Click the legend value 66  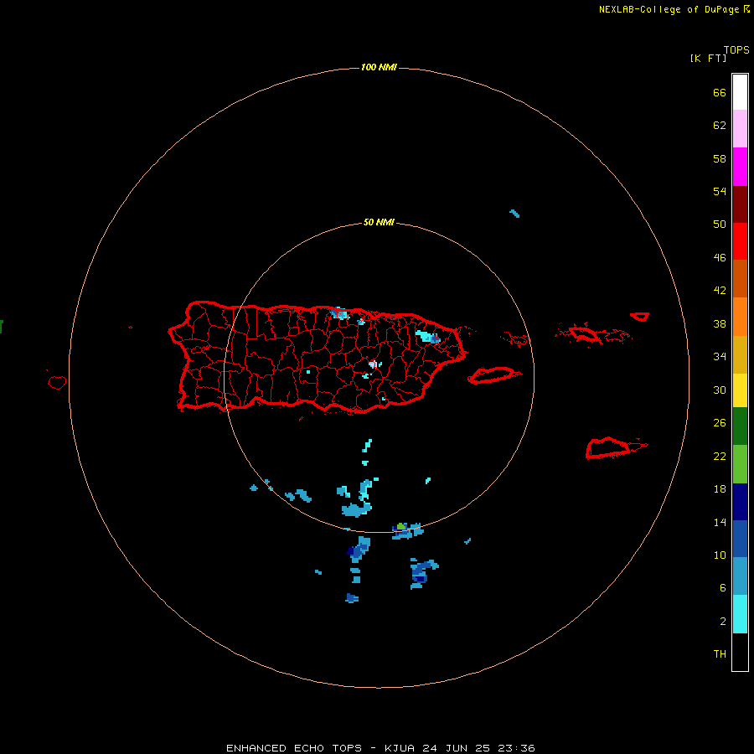point(720,92)
